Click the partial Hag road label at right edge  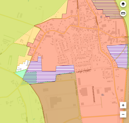[127, 37]
